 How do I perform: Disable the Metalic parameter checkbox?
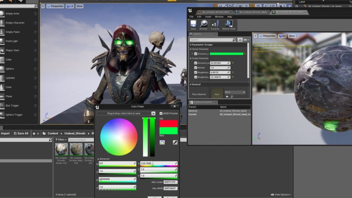click(x=196, y=68)
